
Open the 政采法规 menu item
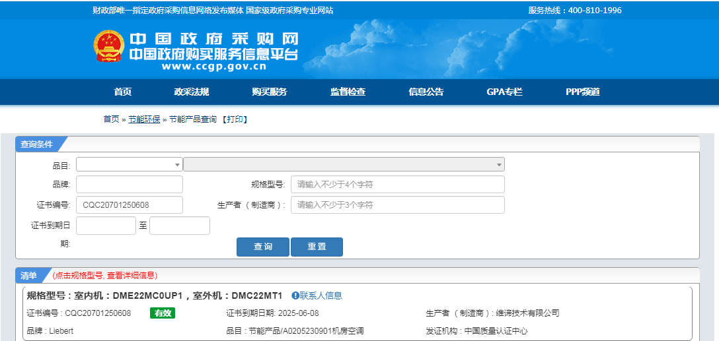click(x=192, y=92)
